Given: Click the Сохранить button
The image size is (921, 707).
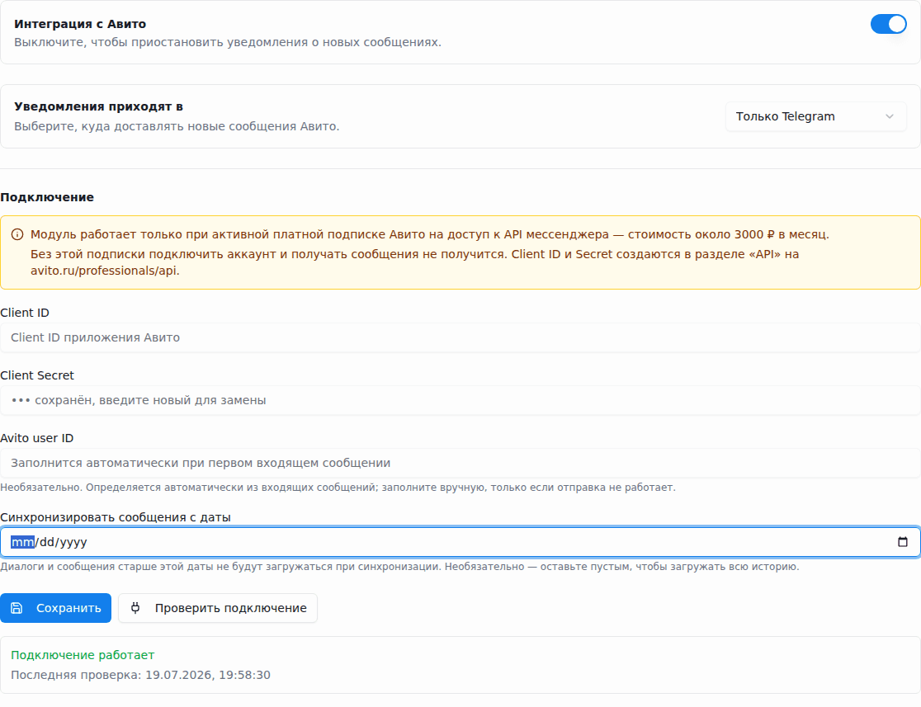Looking at the screenshot, I should [56, 608].
